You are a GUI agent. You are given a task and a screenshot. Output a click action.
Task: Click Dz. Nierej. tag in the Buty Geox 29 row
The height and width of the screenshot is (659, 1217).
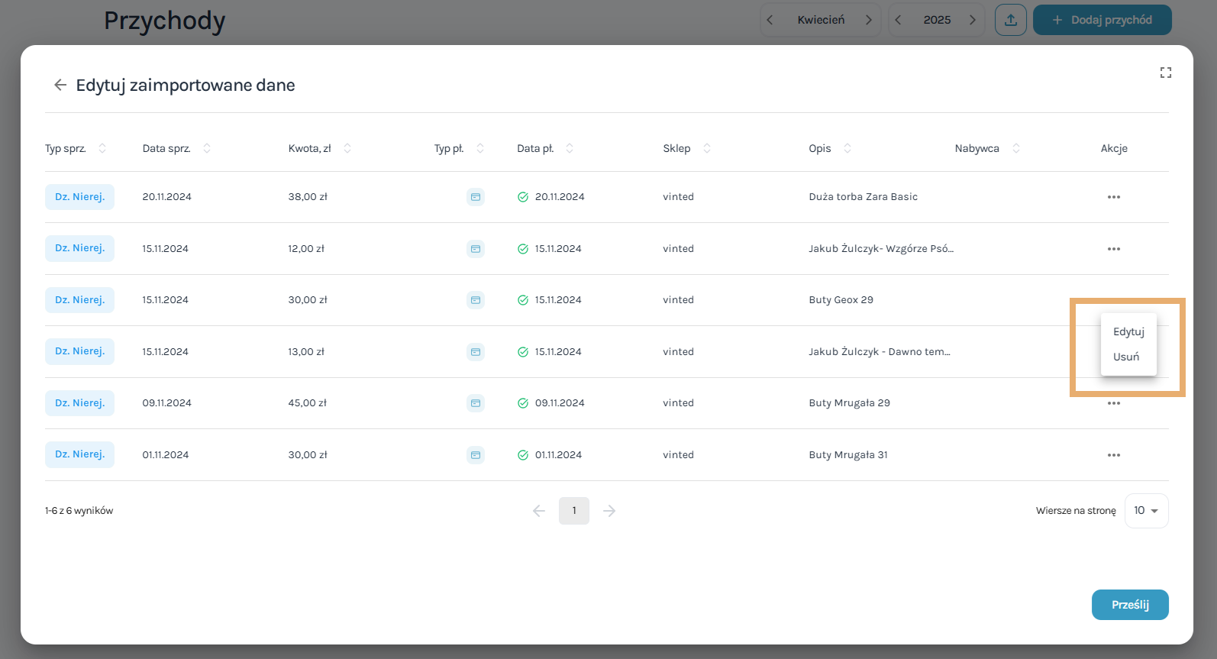tap(79, 300)
